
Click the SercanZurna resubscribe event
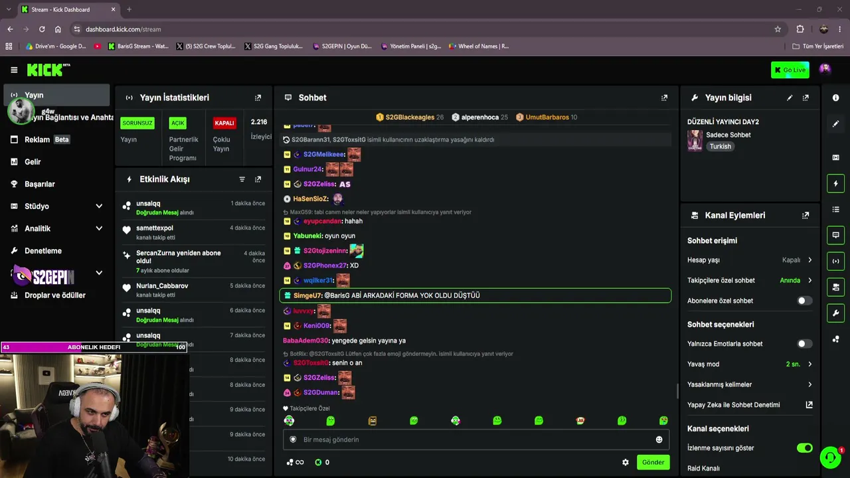click(x=195, y=262)
